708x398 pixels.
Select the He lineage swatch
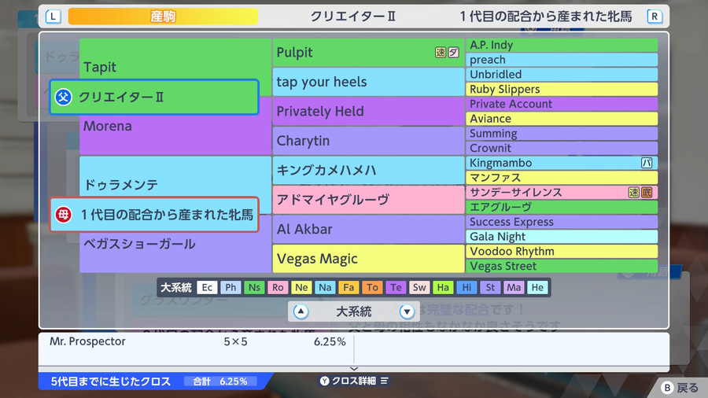537,287
